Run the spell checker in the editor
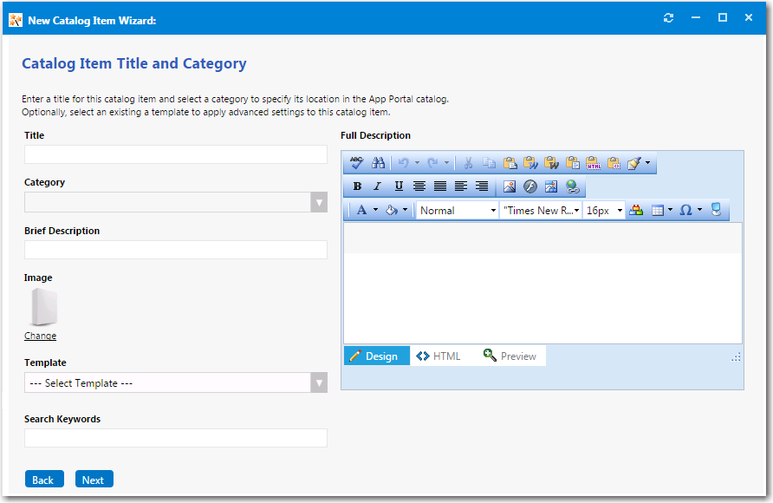This screenshot has height=503, width=773. pyautogui.click(x=357, y=162)
